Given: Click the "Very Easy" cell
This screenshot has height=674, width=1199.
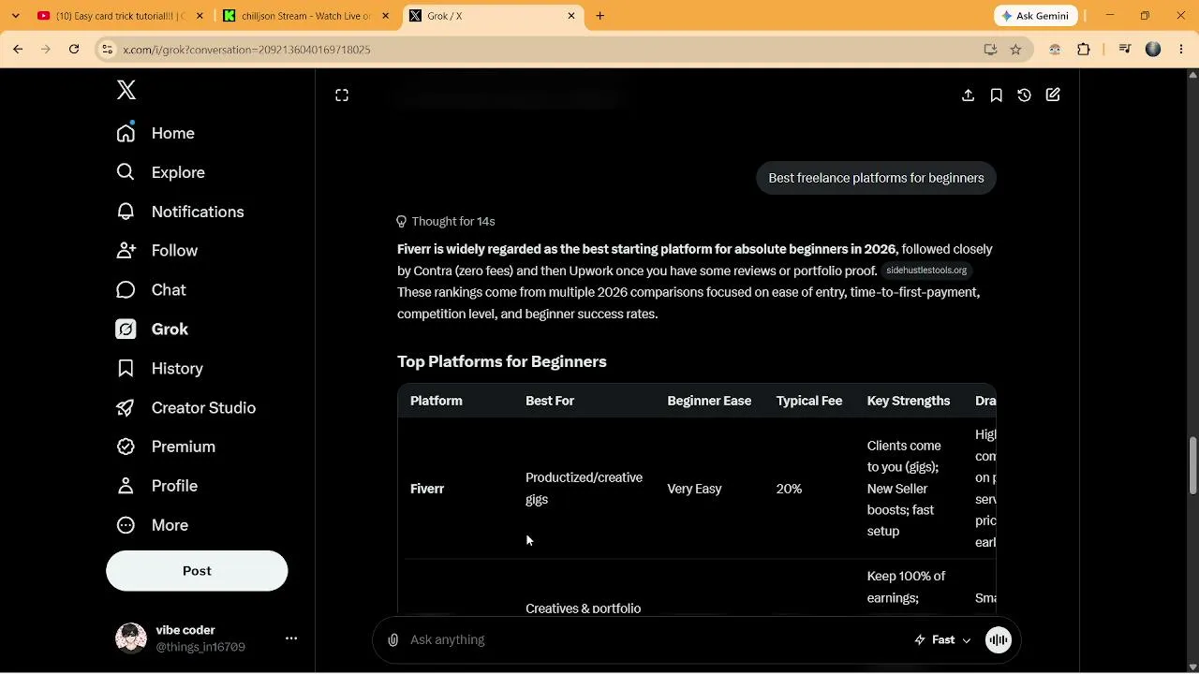Looking at the screenshot, I should click(x=694, y=489).
